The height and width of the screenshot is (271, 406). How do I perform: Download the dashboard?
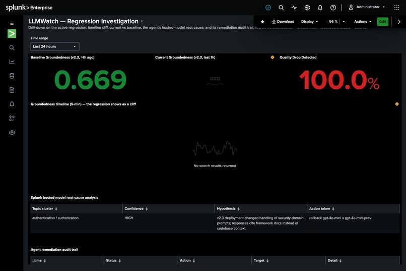[x=283, y=22]
